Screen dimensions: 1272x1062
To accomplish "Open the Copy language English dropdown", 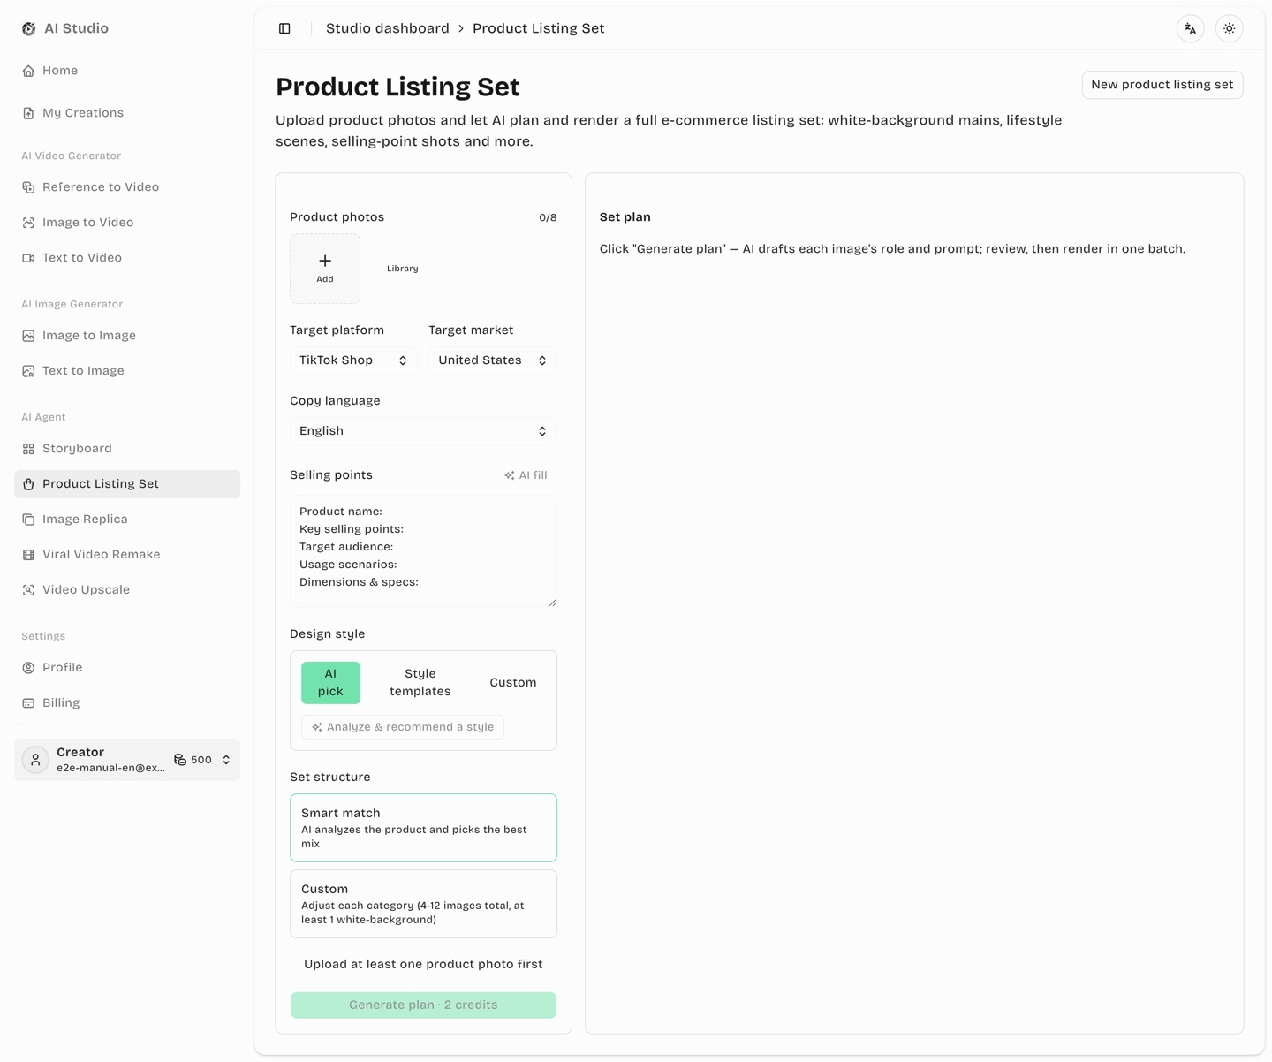I will point(423,431).
